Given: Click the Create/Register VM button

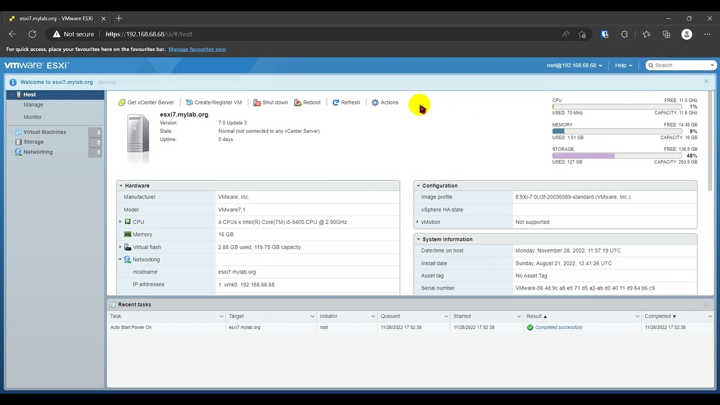Looking at the screenshot, I should [214, 102].
